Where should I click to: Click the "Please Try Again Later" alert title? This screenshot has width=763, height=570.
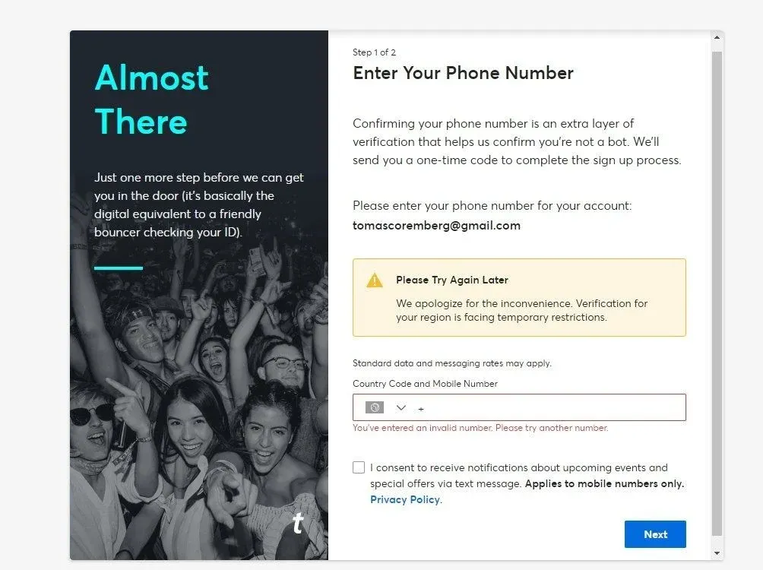[x=452, y=280]
